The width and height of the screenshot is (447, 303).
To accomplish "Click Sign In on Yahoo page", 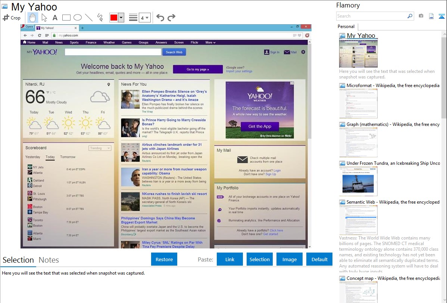I will pos(272,52).
